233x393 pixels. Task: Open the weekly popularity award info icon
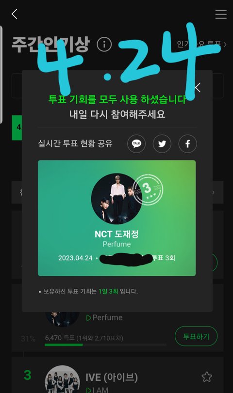pyautogui.click(x=104, y=45)
